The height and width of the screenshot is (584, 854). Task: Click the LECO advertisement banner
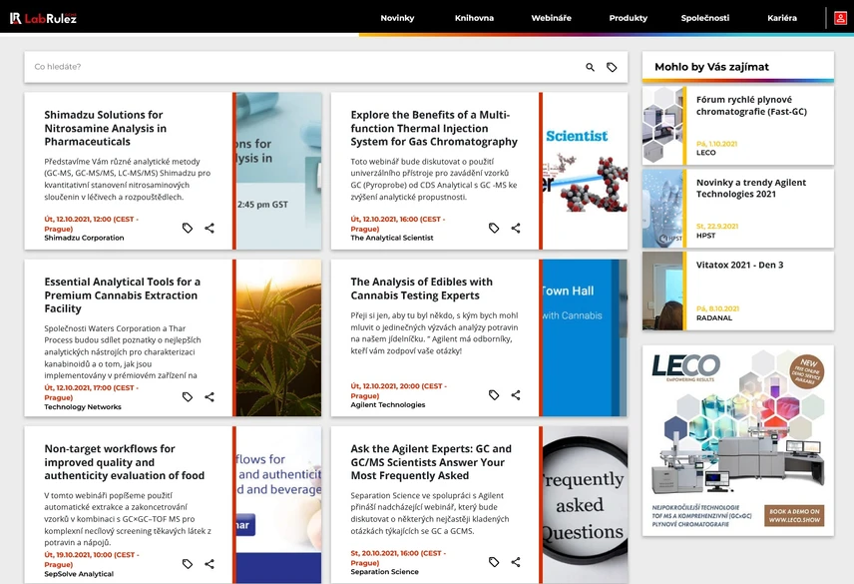click(x=738, y=440)
